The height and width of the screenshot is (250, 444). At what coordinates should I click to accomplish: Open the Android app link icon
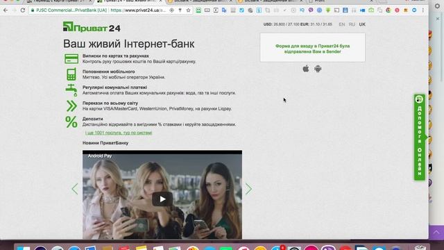[x=318, y=69]
